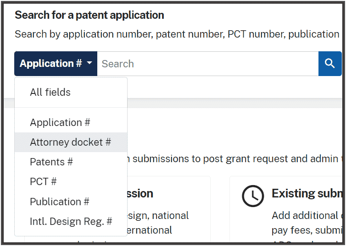Click the design, national card description
346x246 pixels.
158,223
